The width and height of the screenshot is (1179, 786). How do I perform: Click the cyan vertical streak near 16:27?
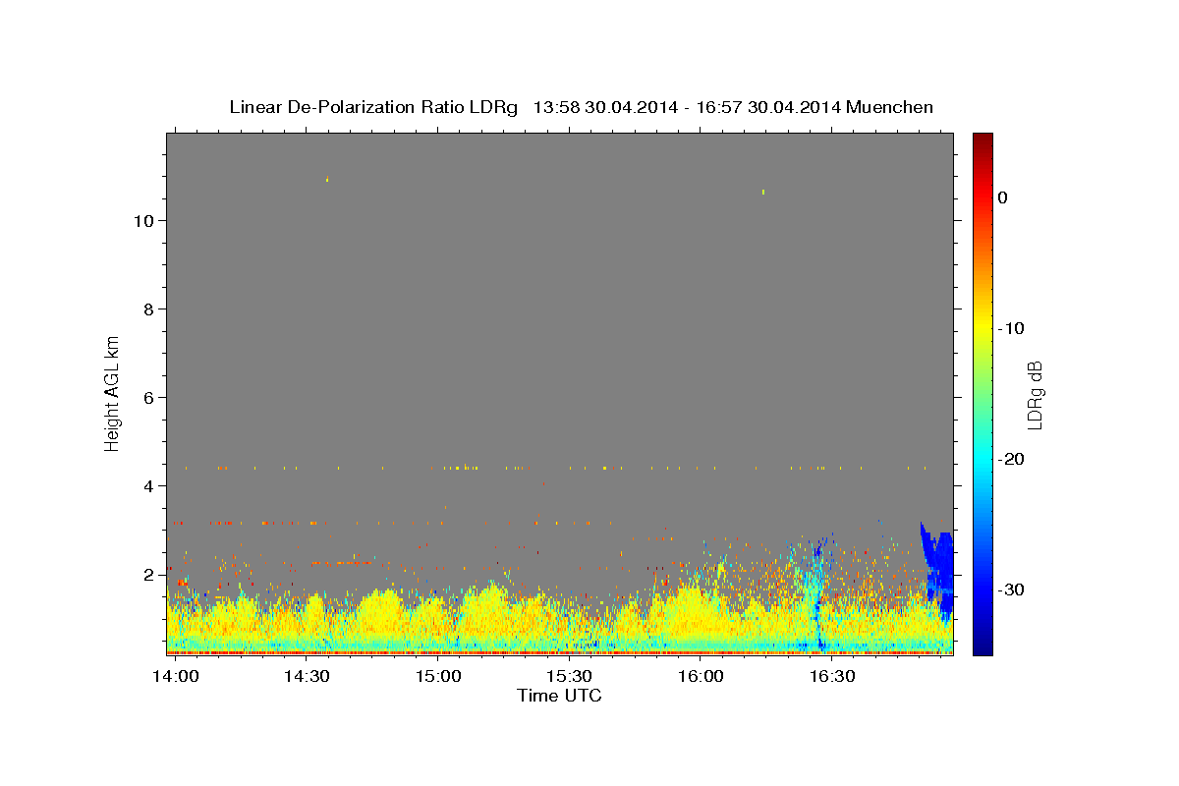point(816,594)
